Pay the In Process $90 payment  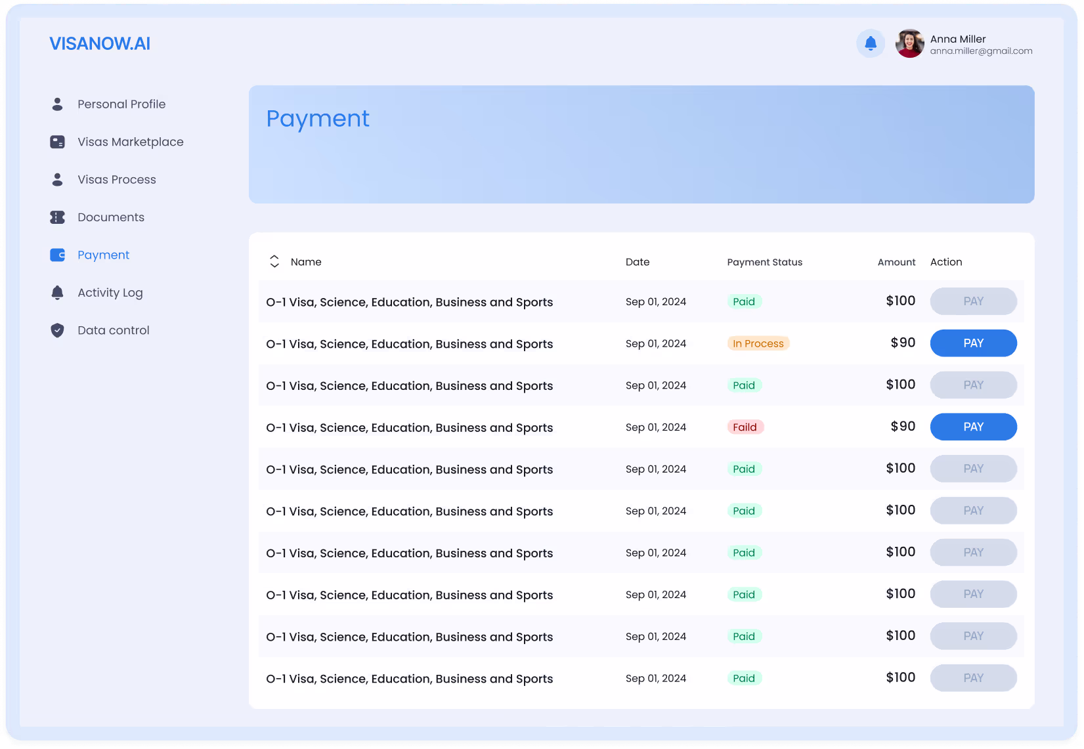(x=973, y=343)
